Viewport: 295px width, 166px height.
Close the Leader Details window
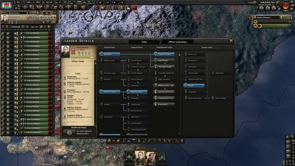(231, 41)
